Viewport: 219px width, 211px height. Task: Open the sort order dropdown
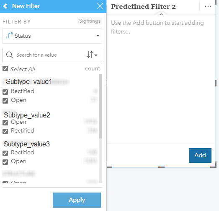click(x=92, y=55)
